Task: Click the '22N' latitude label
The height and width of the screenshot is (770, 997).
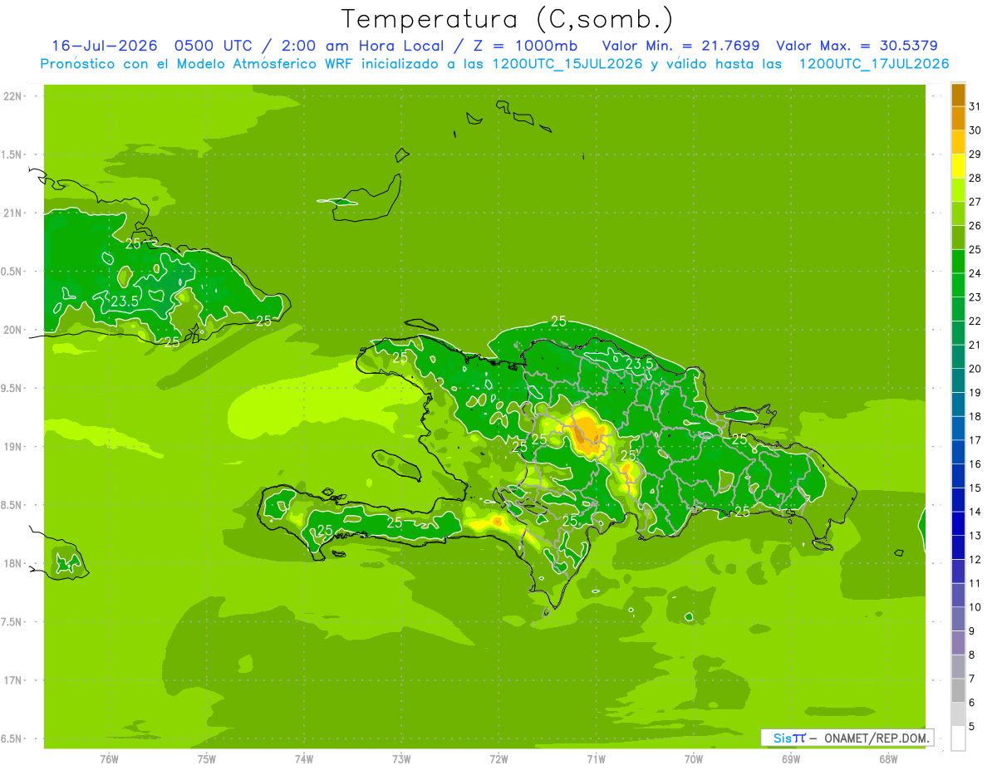Action: point(13,96)
